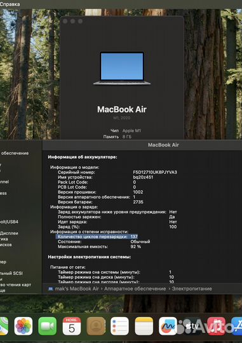Launch Reminders from the Dock
Screen dimensions: 242x343
pos(119,326)
